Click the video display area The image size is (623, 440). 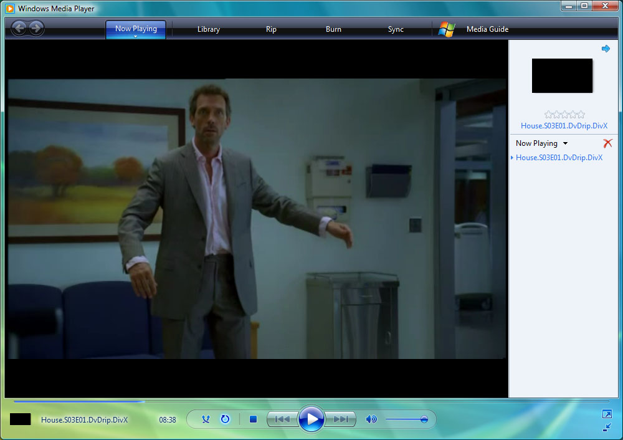pyautogui.click(x=257, y=219)
